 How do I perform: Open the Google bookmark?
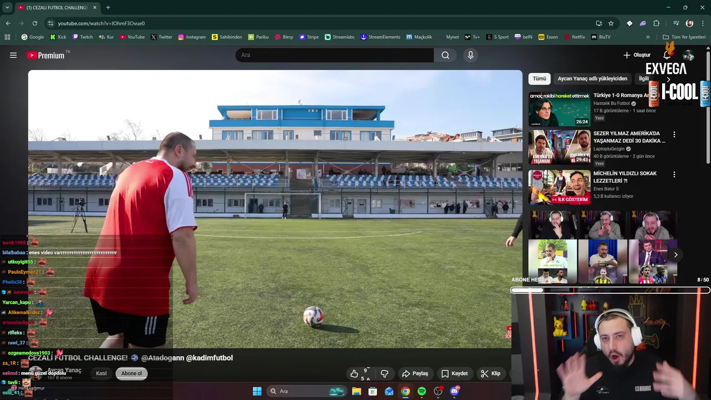[32, 37]
